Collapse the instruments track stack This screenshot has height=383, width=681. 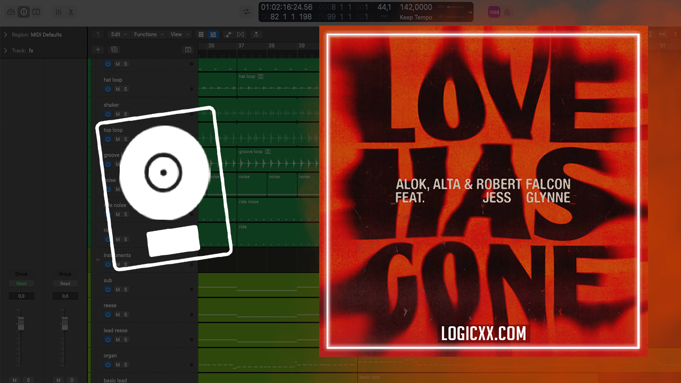click(97, 260)
